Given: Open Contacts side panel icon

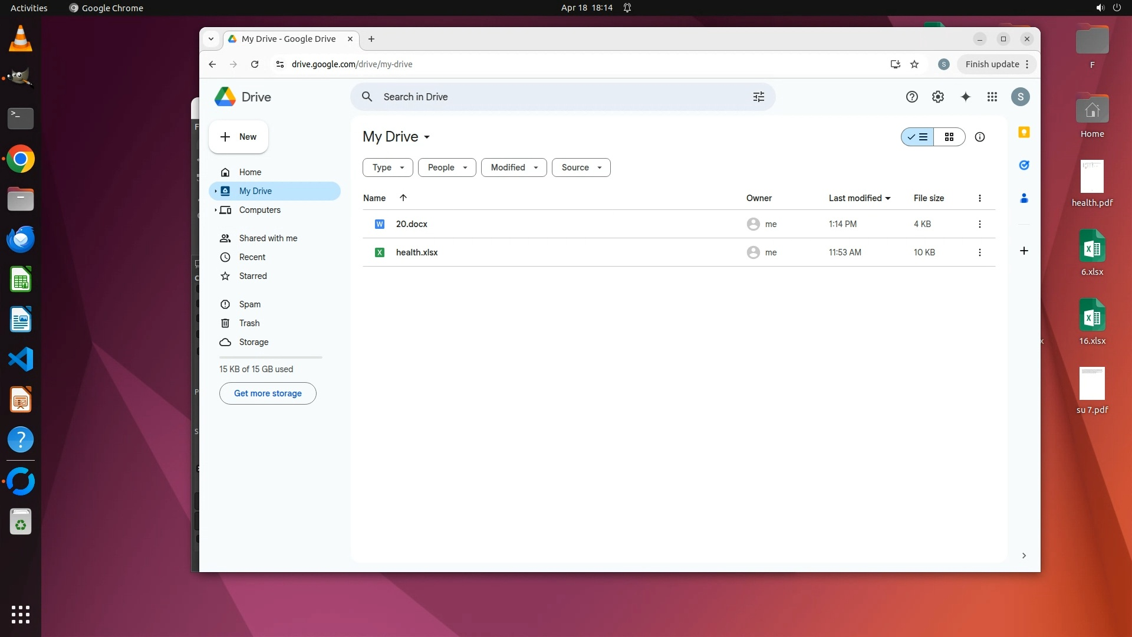Looking at the screenshot, I should (x=1024, y=198).
